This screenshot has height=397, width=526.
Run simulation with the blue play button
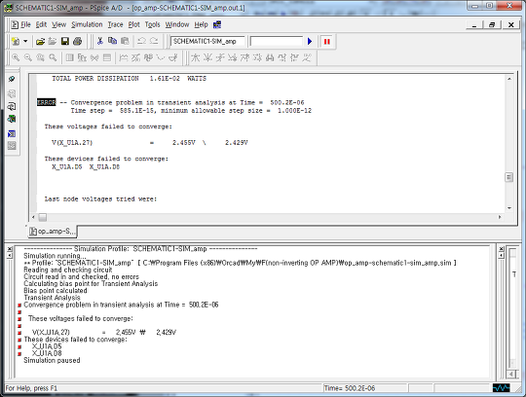[310, 41]
